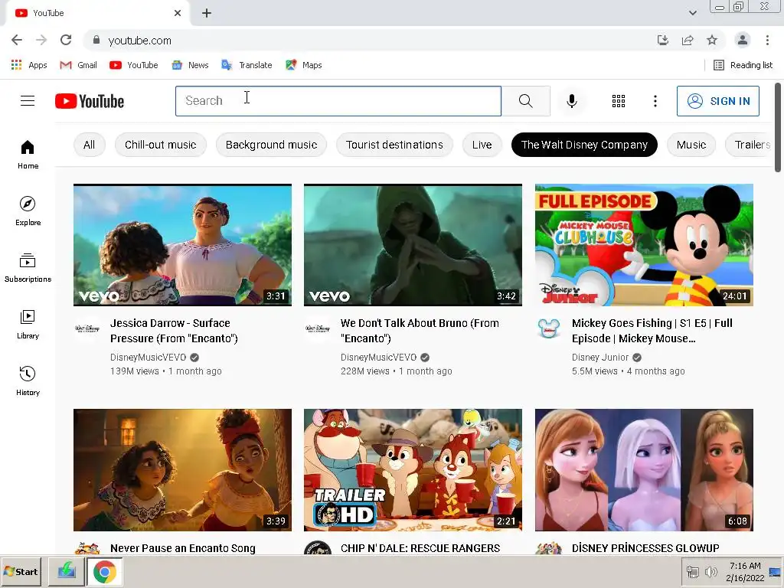Start voice search with the microphone icon
784x588 pixels.
[571, 101]
